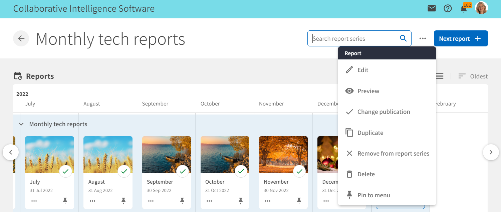Collapse the Monthly tech reports group
The height and width of the screenshot is (212, 501).
tap(21, 124)
